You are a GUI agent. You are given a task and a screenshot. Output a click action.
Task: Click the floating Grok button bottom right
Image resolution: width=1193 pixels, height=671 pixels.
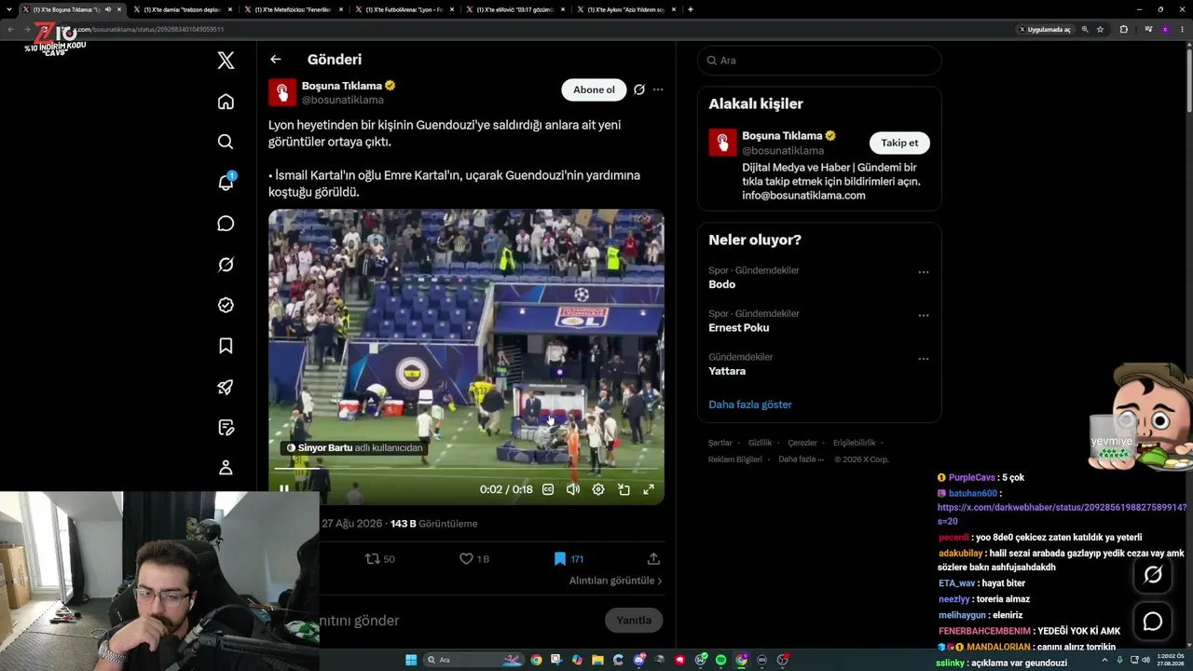click(1153, 575)
